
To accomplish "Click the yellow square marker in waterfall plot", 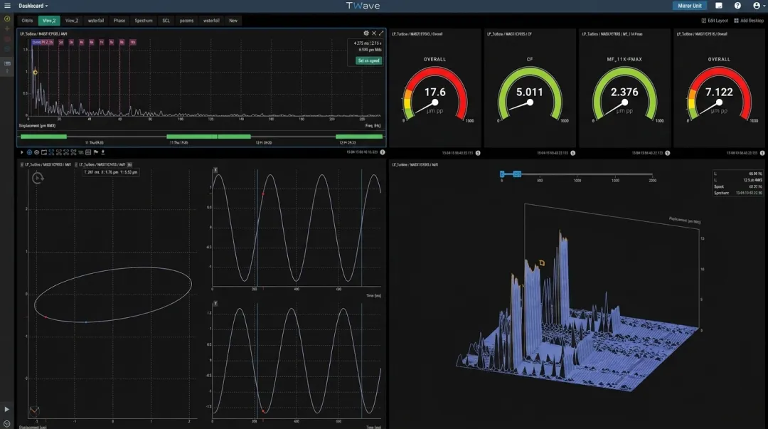I will 542,263.
